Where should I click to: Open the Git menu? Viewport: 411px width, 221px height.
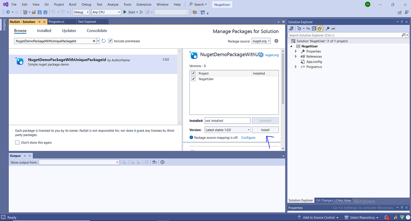tap(46, 4)
